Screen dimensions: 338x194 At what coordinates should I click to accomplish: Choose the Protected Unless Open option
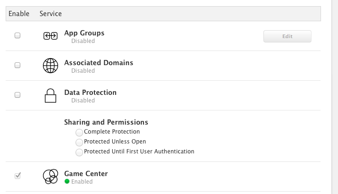[79, 143]
